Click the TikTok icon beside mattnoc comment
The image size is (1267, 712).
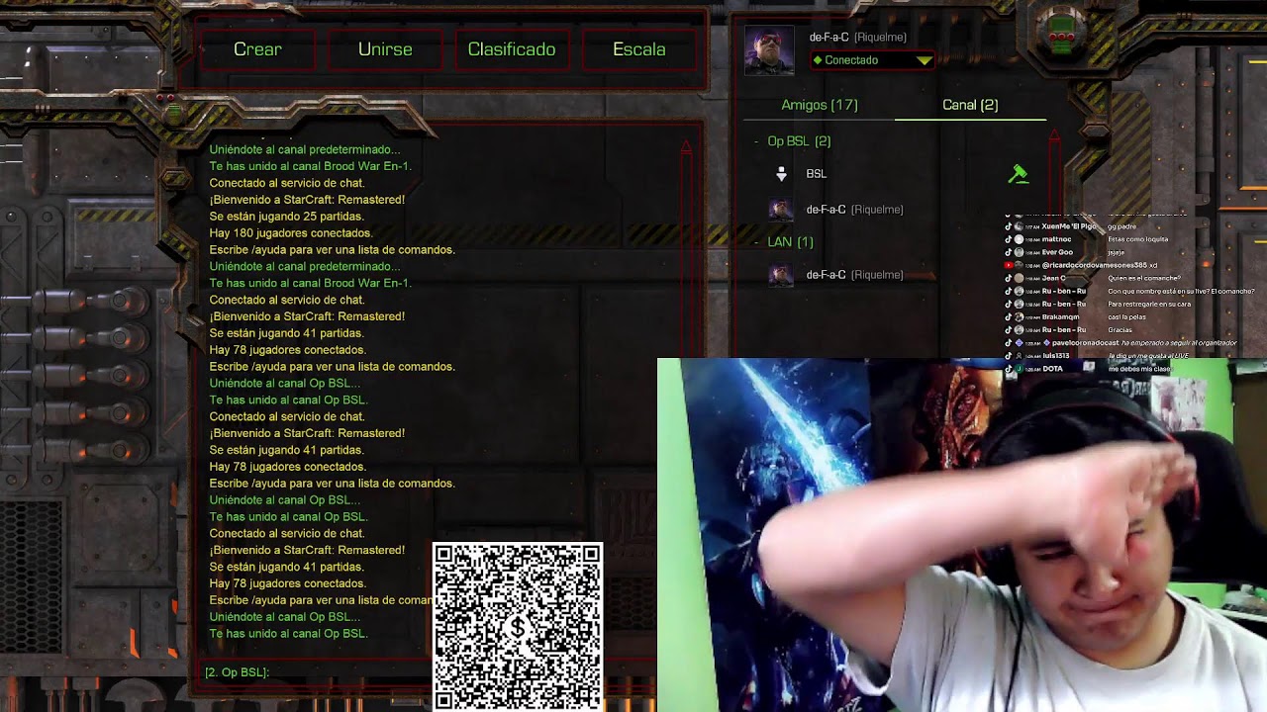pyautogui.click(x=1009, y=239)
